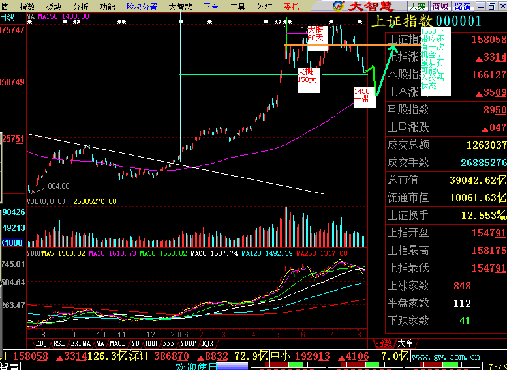Click the star info marker on the cyan vertical line

181,22
